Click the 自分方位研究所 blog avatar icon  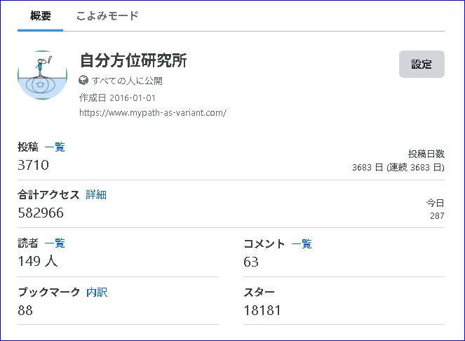point(42,75)
